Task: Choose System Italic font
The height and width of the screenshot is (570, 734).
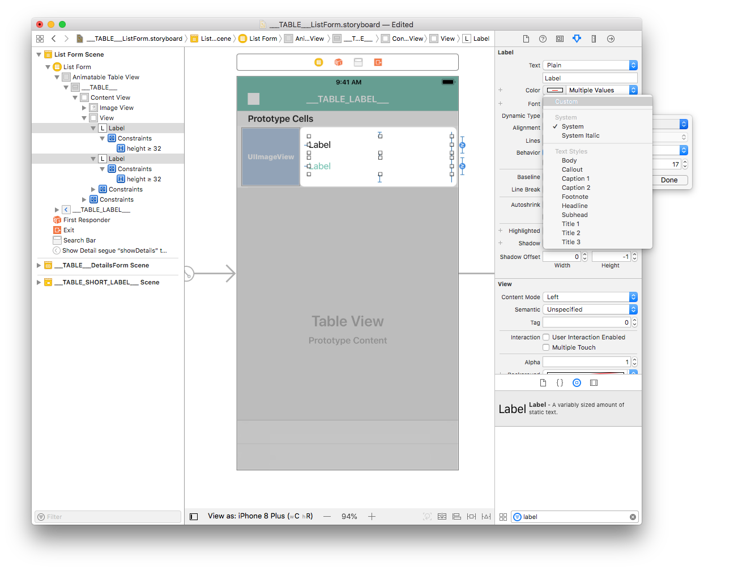Action: click(598, 135)
